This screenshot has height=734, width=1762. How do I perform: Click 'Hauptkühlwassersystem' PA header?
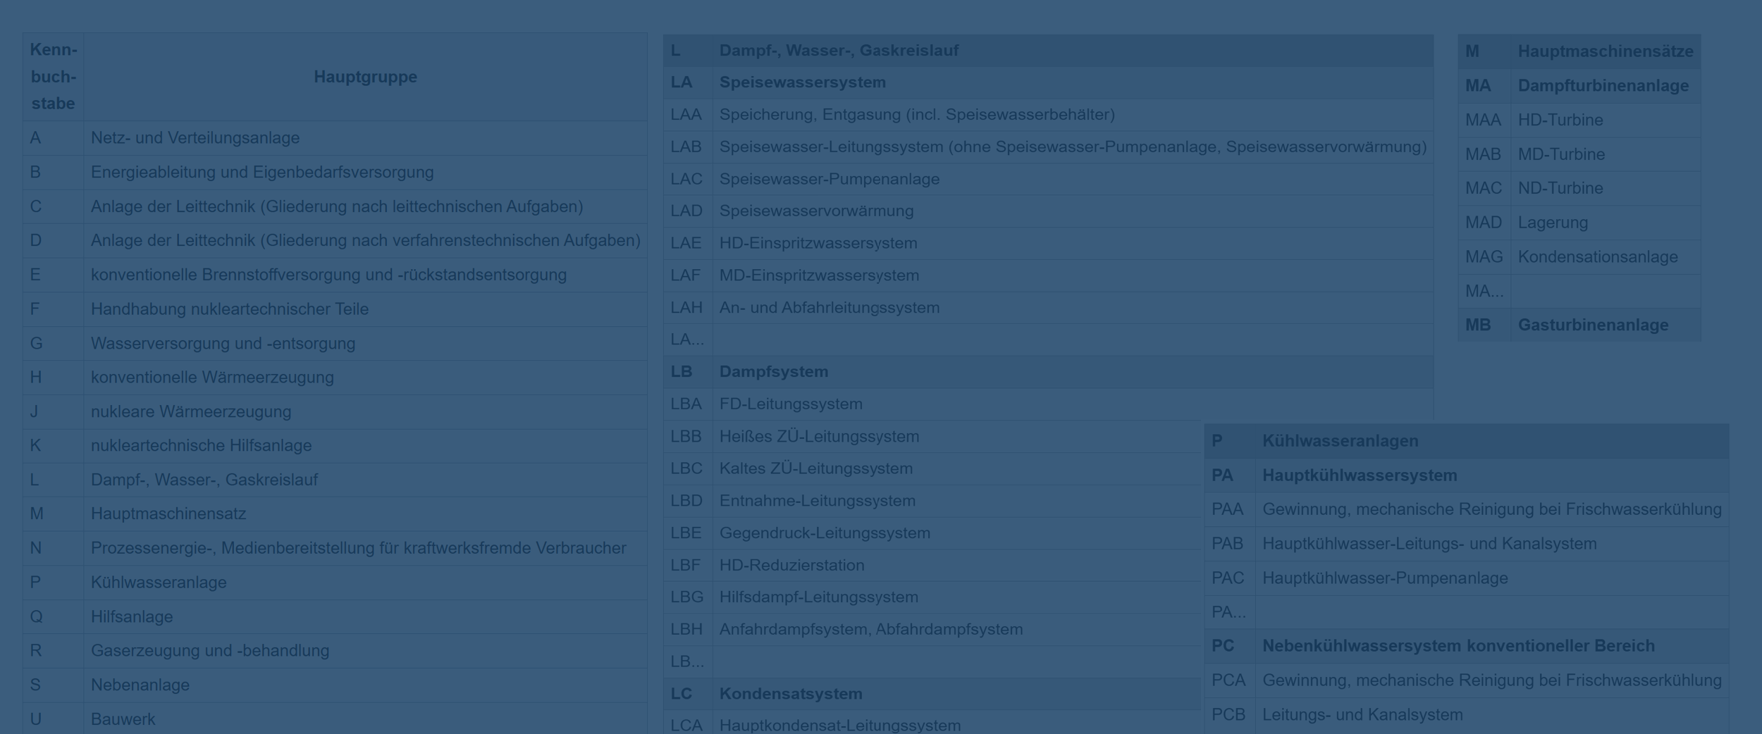click(1359, 475)
